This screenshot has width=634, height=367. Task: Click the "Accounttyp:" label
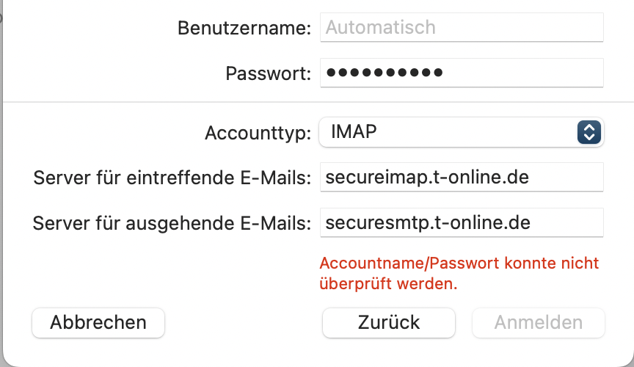click(258, 134)
